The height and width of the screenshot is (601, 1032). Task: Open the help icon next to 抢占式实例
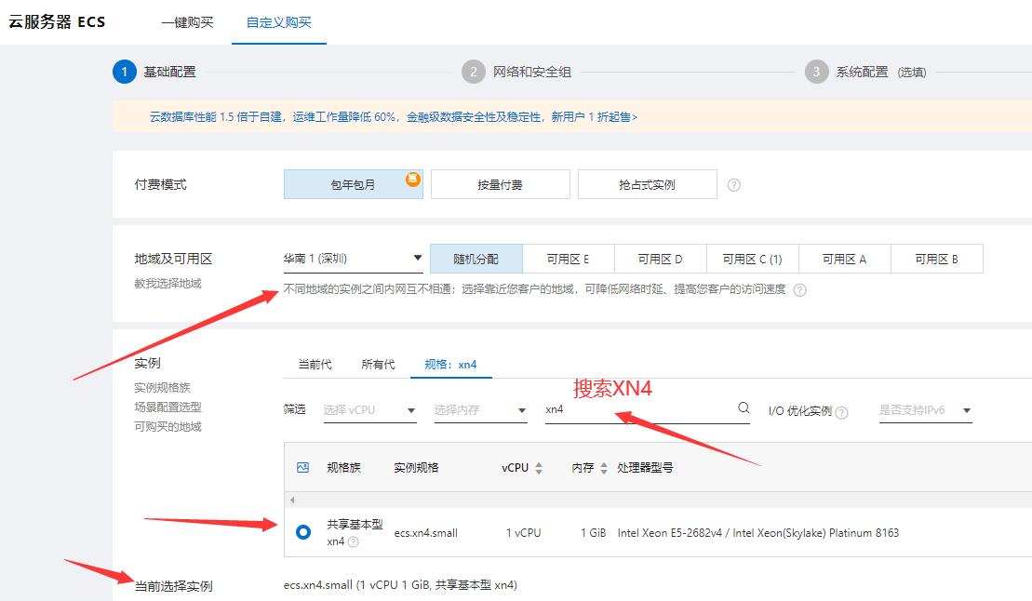click(x=734, y=184)
